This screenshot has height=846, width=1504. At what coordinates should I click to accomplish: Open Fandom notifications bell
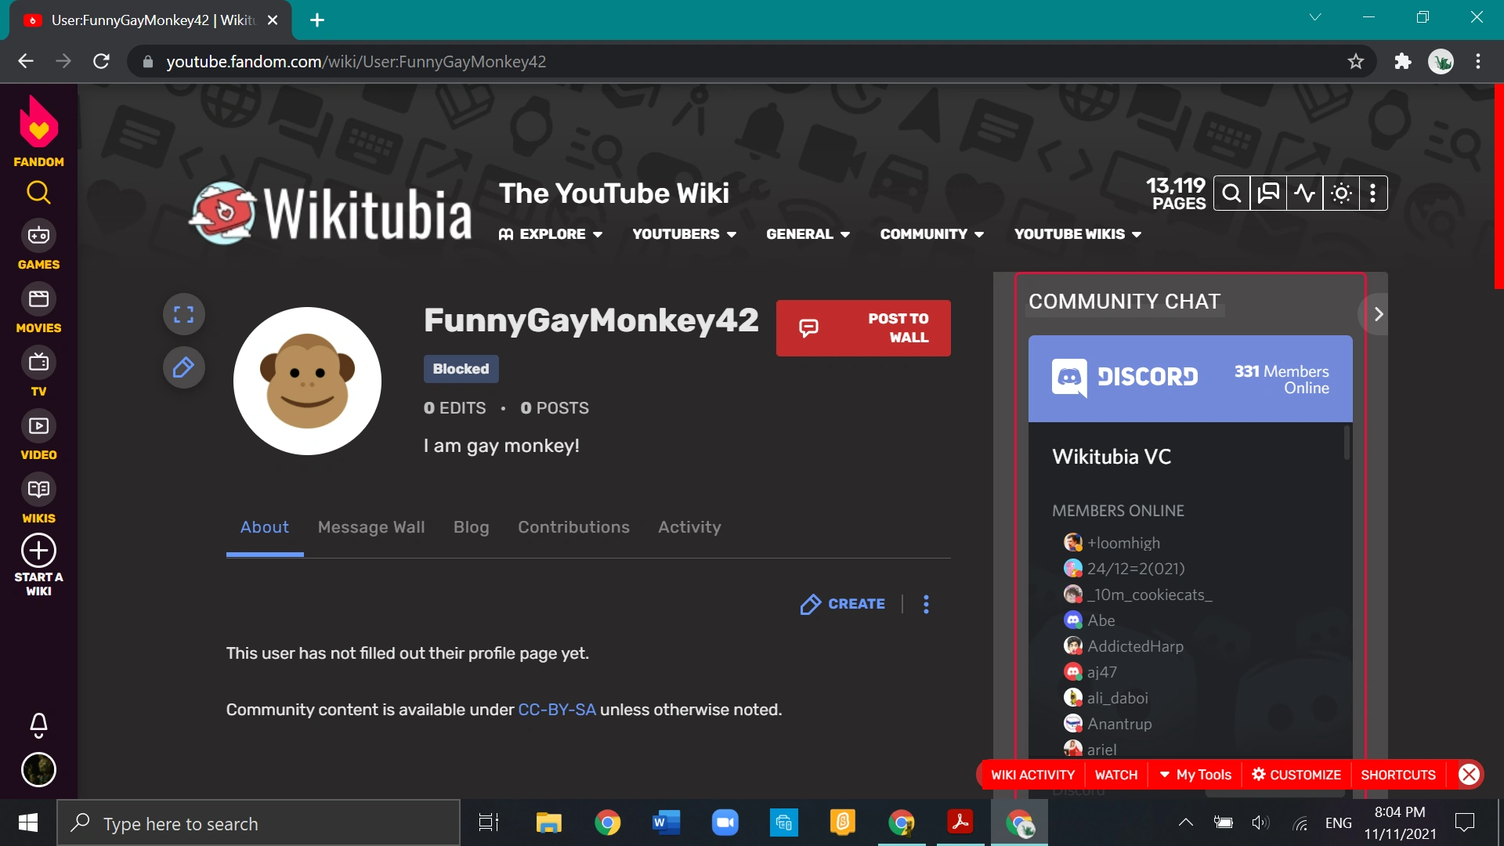(x=38, y=725)
